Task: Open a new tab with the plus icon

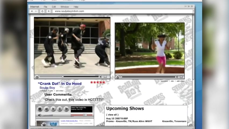Action: click(x=49, y=11)
